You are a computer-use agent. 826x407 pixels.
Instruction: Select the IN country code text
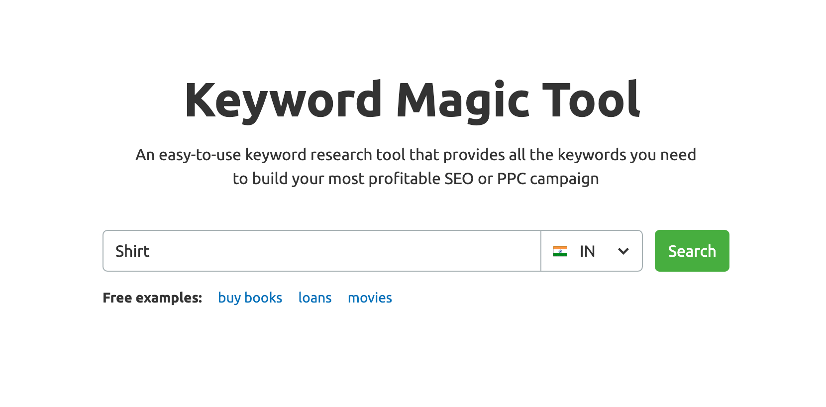587,251
